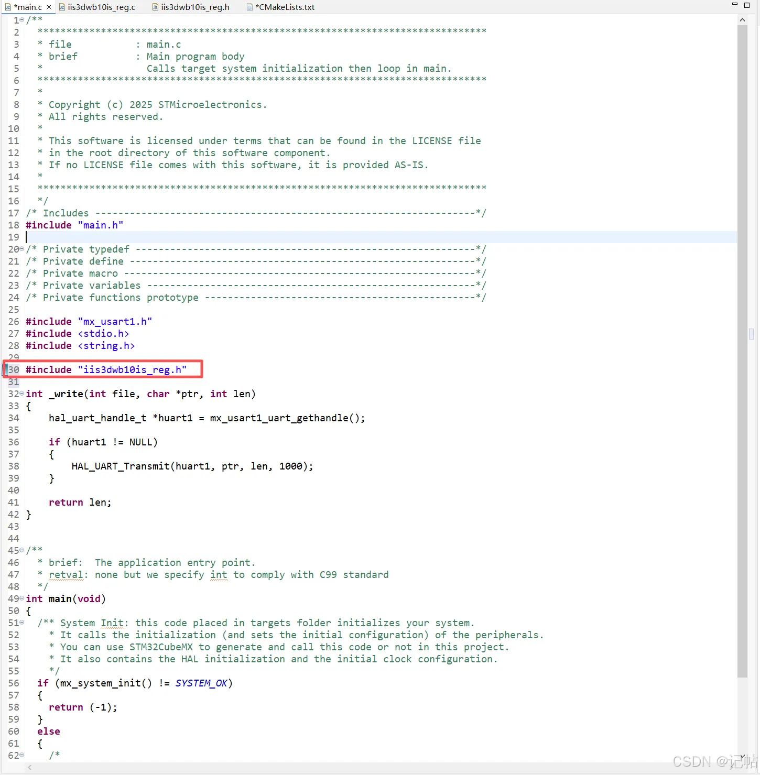
Task: Click the #include "main.h" line
Action: pyautogui.click(x=74, y=225)
